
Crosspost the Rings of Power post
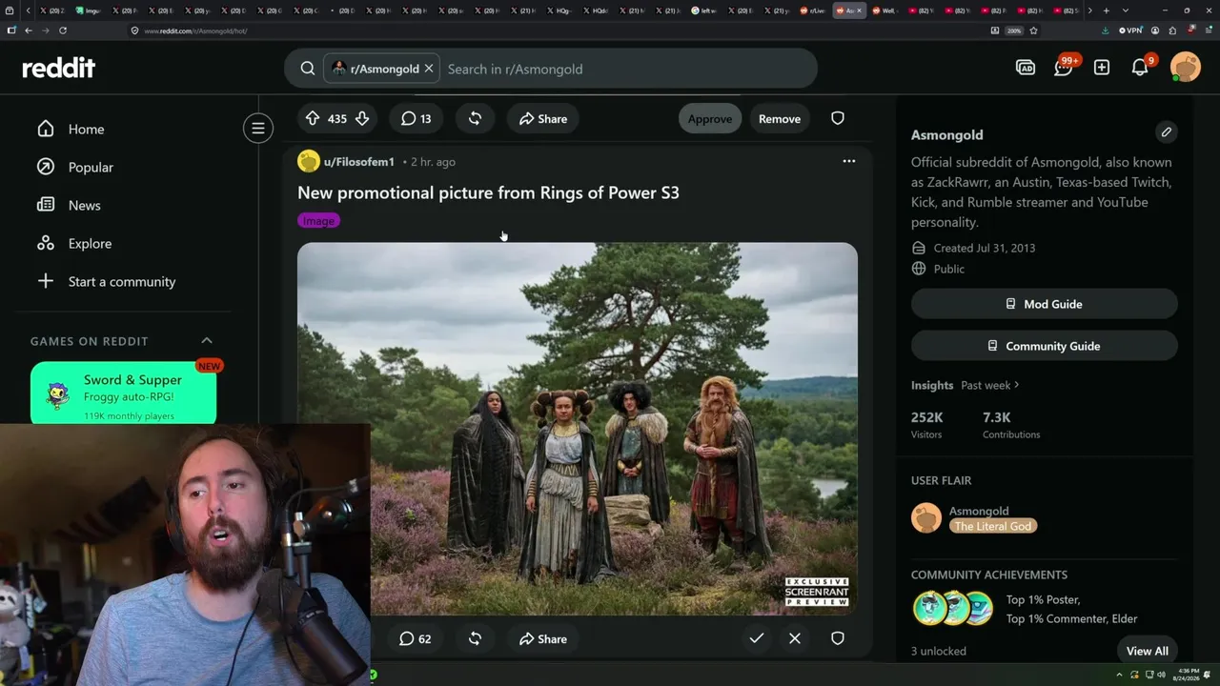tap(475, 638)
